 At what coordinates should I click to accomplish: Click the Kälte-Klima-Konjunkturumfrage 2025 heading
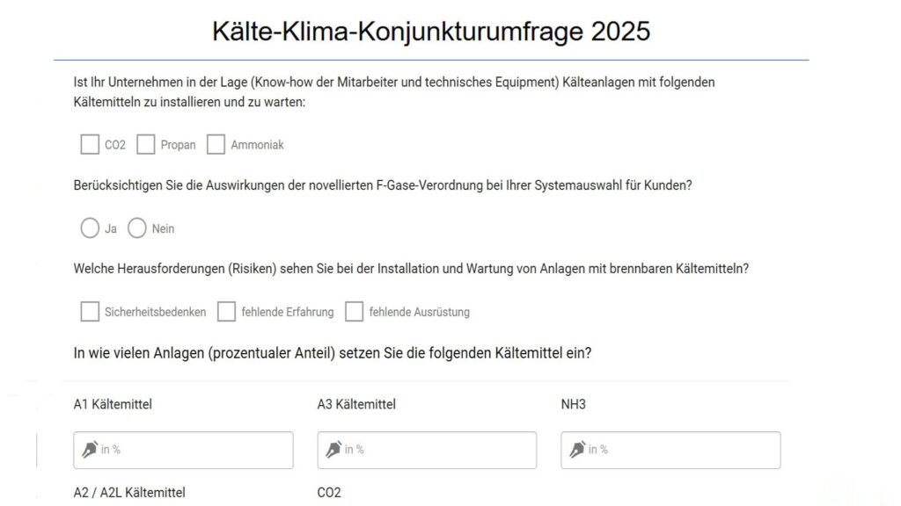point(431,31)
